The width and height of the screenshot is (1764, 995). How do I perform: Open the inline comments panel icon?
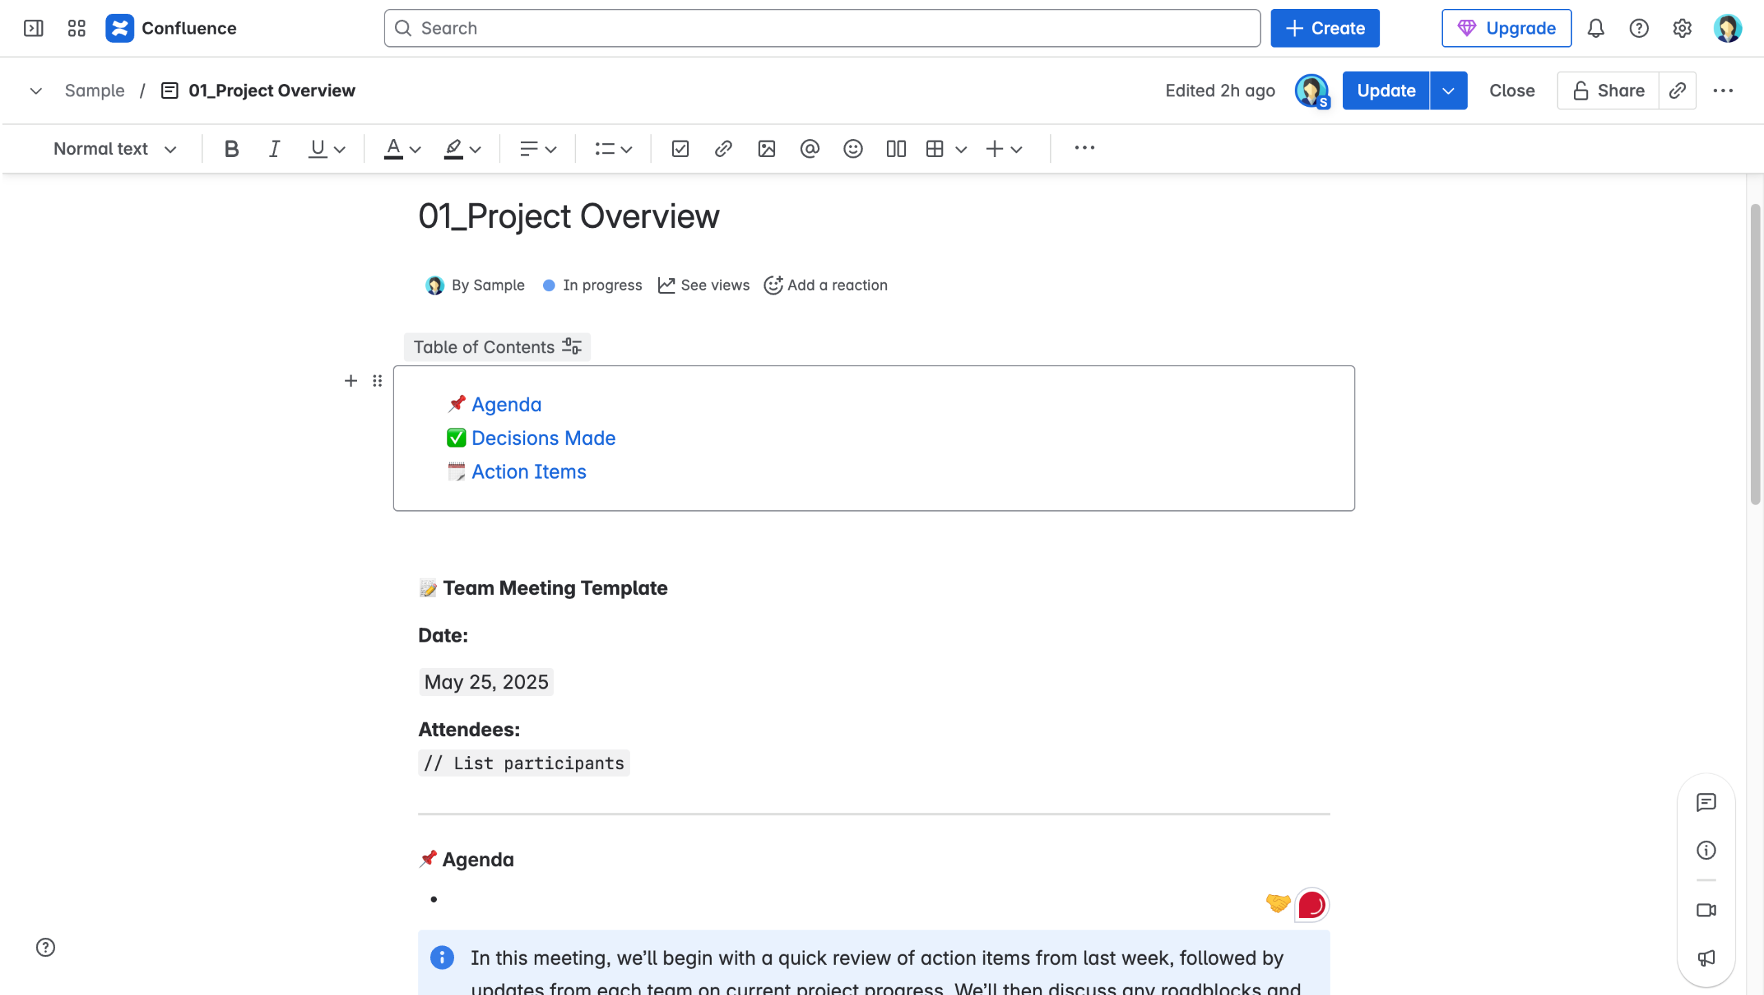click(x=1706, y=802)
